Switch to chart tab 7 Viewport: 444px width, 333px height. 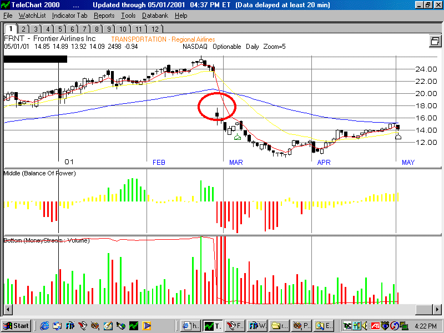[x=84, y=29]
